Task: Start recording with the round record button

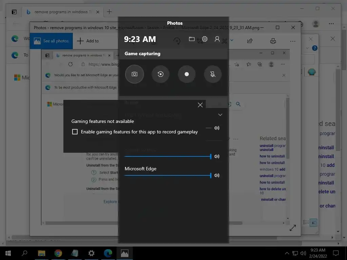Action: [x=187, y=74]
